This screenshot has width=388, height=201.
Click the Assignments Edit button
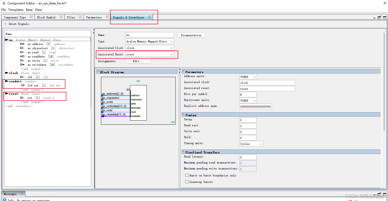click(138, 61)
